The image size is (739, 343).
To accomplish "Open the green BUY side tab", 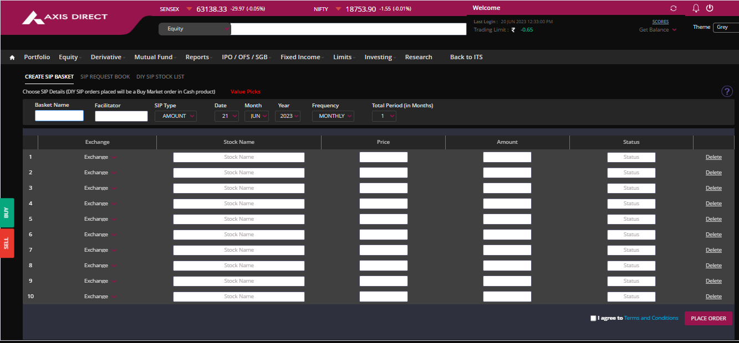I will 7,212.
